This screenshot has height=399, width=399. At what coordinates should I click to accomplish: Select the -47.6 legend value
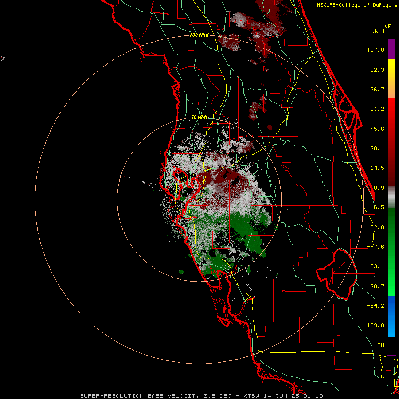376,247
